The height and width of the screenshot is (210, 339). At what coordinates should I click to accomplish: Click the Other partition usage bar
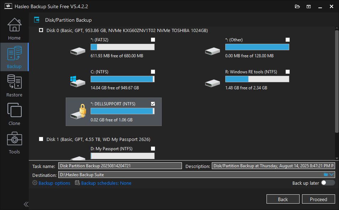click(x=257, y=47)
